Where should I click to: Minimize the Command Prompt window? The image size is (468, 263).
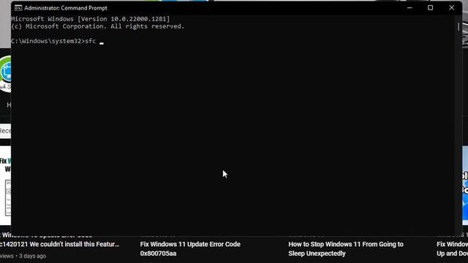409,8
